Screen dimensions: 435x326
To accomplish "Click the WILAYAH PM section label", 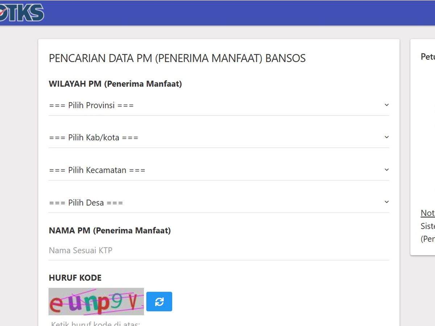I will click(x=115, y=84).
